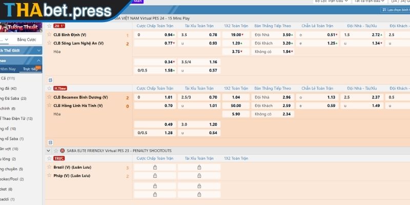
Task: Star the SABA ELITE FRIENDLY league header
Action: click(x=55, y=151)
